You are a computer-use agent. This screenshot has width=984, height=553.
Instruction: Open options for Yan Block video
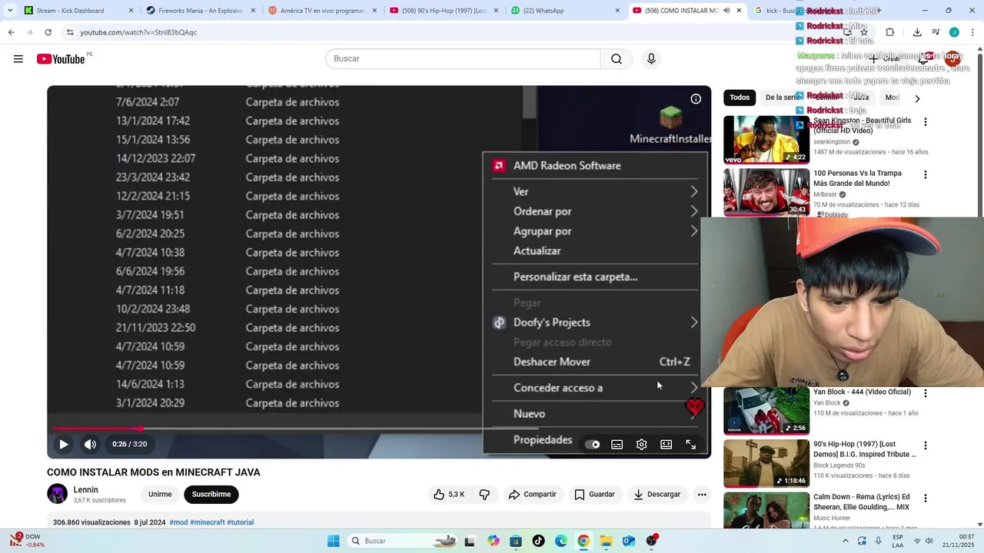point(926,393)
